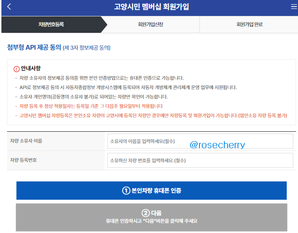Go back using the left arrow icon
Screen dimensions: 298x233
(9, 7)
